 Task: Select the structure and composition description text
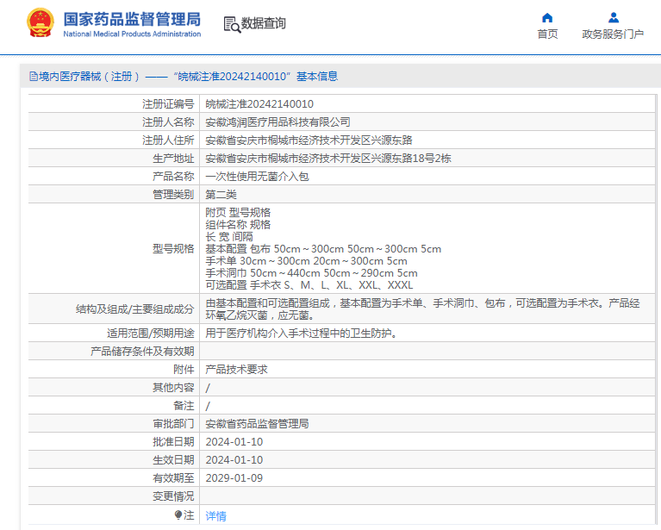click(422, 309)
